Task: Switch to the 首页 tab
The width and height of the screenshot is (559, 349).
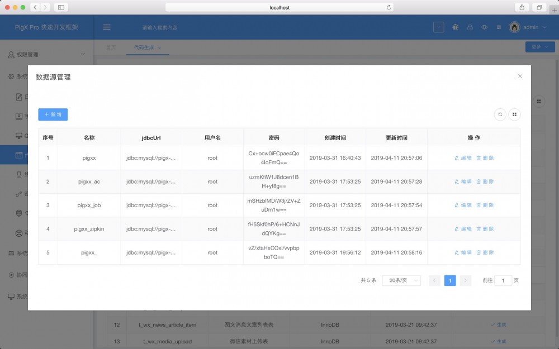Action: (x=111, y=47)
